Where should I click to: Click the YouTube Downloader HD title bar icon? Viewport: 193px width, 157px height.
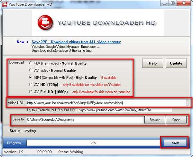5,4
